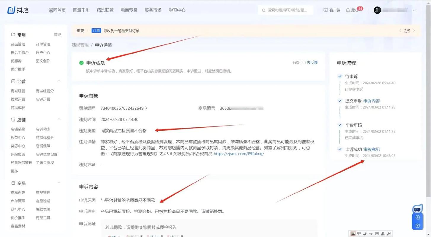
Task: Expand the account dropdown arrow
Action: coord(414,10)
